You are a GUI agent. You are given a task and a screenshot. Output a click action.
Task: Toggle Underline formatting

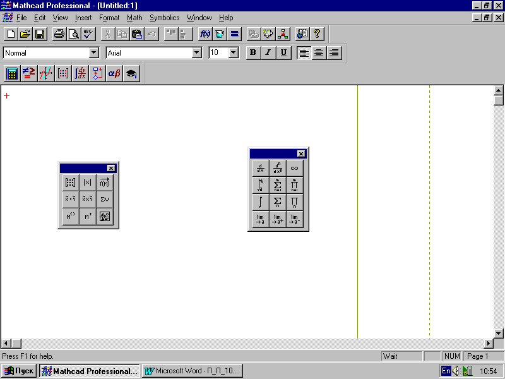coord(283,53)
